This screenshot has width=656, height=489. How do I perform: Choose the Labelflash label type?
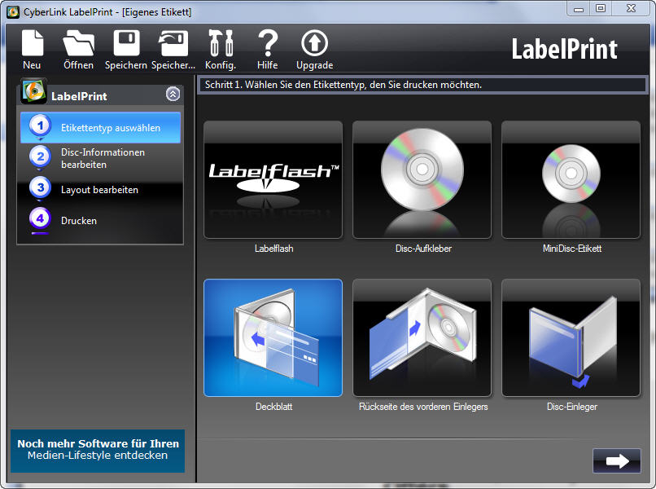click(273, 180)
